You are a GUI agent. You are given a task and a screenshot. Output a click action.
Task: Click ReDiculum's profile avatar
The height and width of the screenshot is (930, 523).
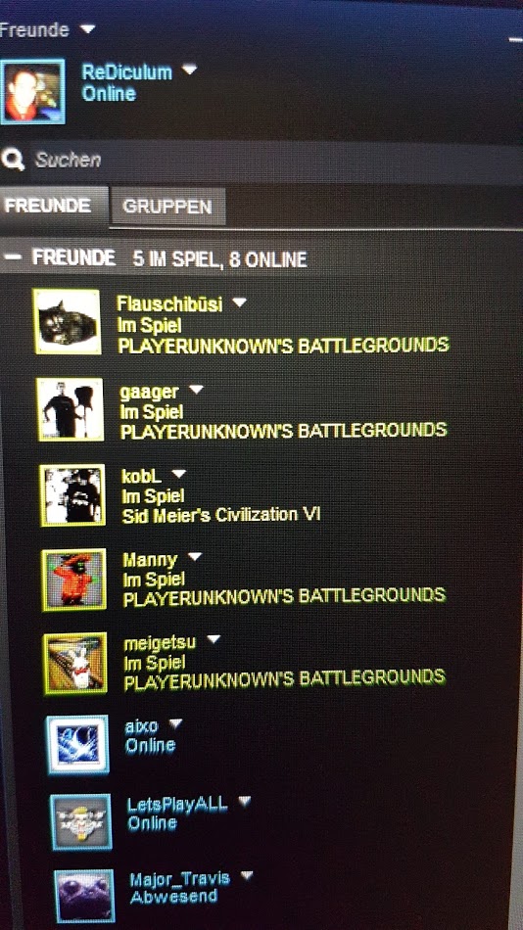click(x=32, y=91)
